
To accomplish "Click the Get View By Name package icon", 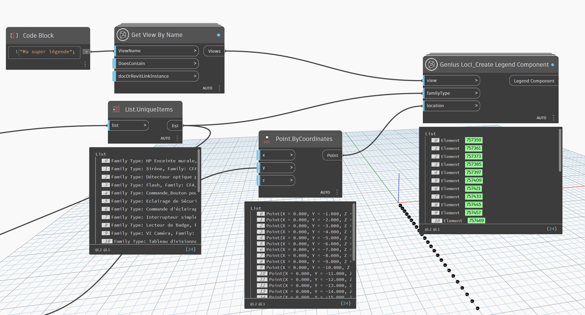I will [123, 35].
